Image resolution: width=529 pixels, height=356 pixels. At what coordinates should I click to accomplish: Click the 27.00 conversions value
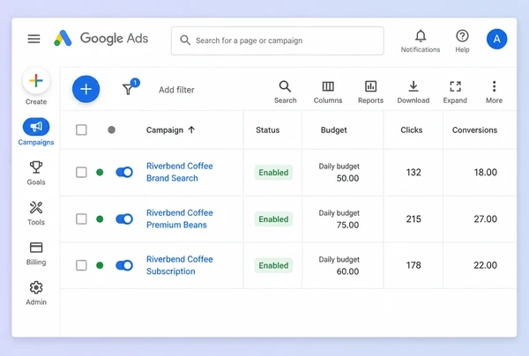[x=485, y=219]
